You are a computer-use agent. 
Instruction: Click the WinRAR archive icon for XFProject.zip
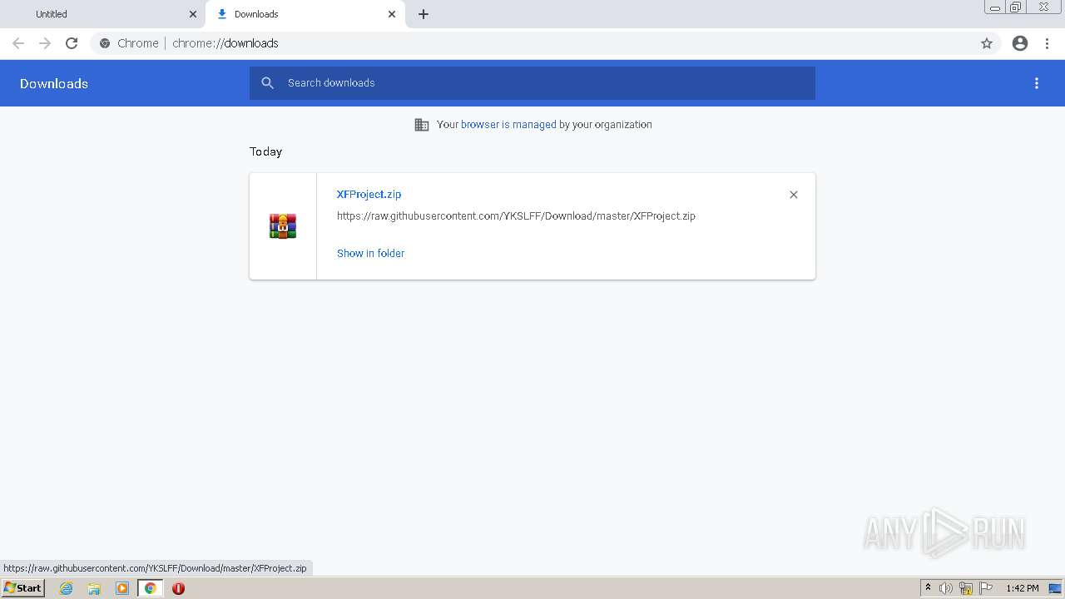pyautogui.click(x=283, y=226)
